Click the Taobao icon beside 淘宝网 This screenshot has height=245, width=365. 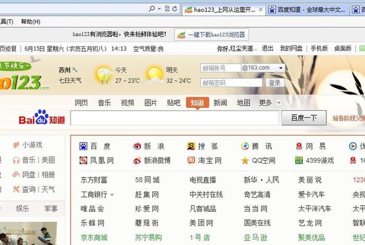coord(191,160)
